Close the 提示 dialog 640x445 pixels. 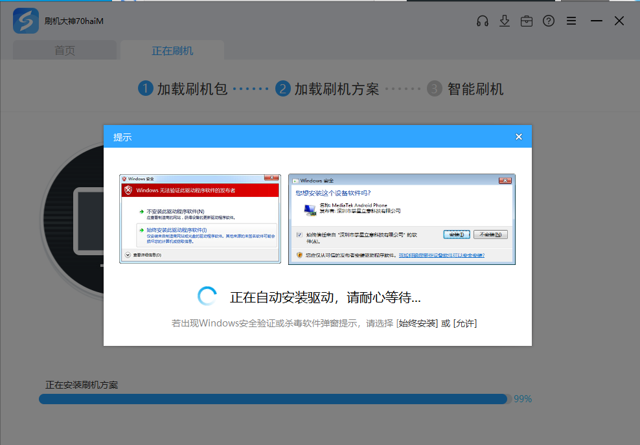(519, 137)
